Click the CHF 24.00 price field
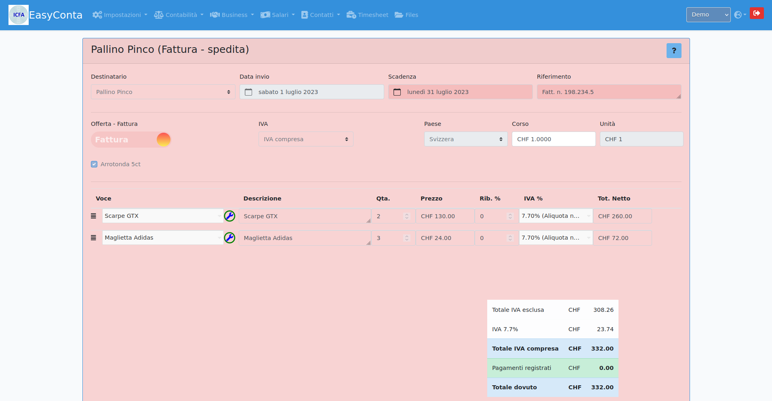 click(445, 238)
